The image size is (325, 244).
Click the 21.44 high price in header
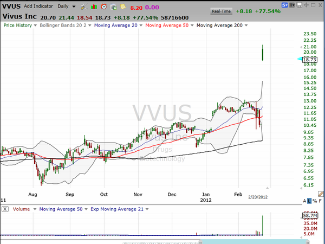[x=66, y=18]
